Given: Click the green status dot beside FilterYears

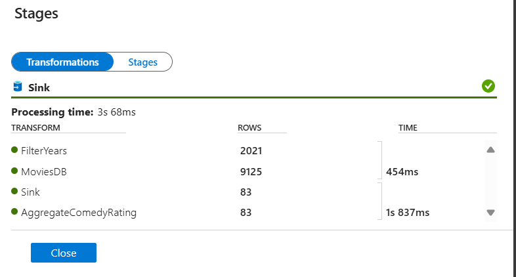Looking at the screenshot, I should tap(15, 150).
